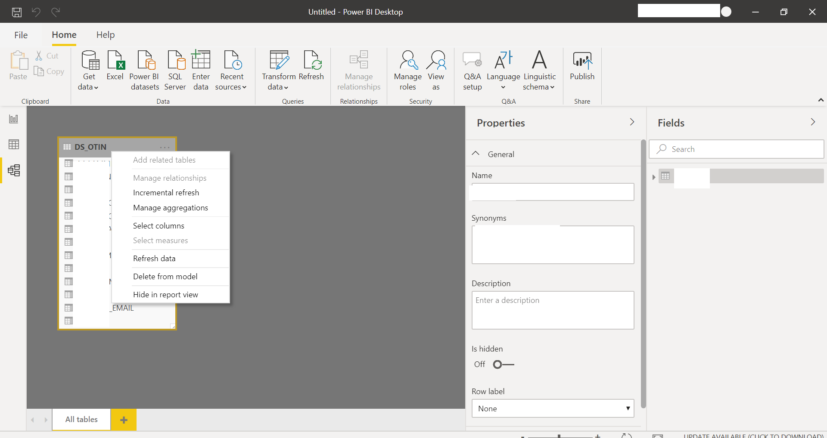This screenshot has height=438, width=827.
Task: Add a new layout tab with plus
Action: click(124, 420)
